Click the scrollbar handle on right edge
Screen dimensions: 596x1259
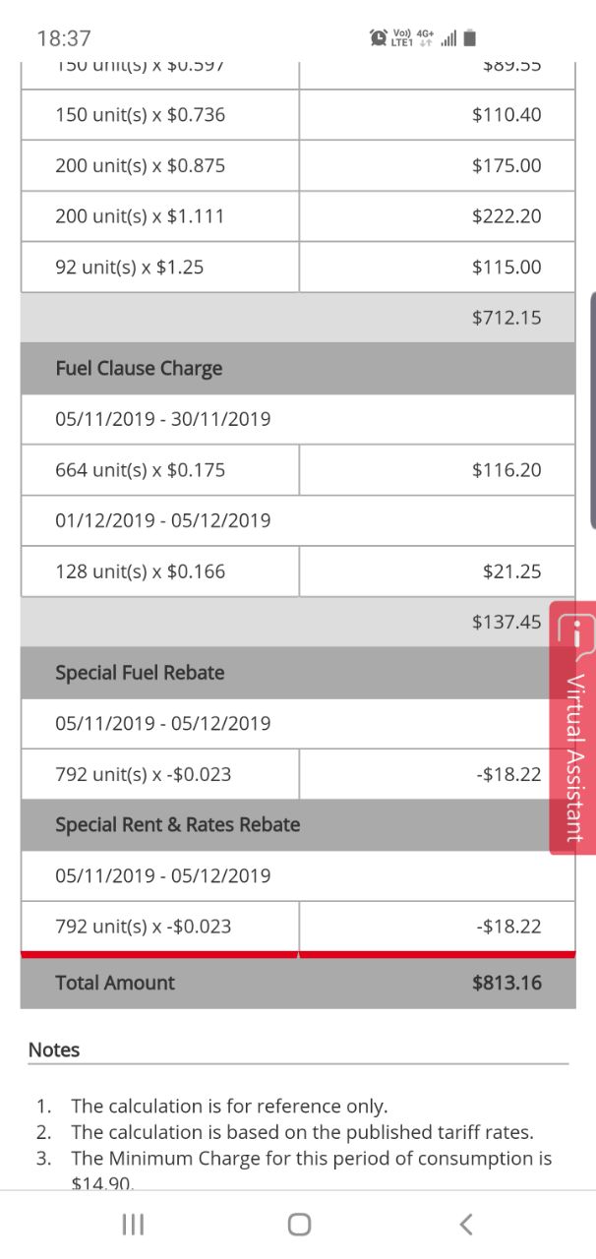click(592, 410)
